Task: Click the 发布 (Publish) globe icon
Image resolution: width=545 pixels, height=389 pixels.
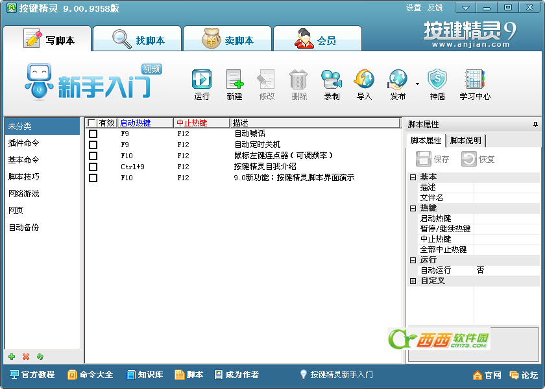Action: 397,80
